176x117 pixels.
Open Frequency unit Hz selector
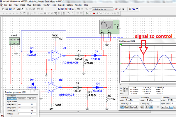pyautogui.click(x=33, y=105)
